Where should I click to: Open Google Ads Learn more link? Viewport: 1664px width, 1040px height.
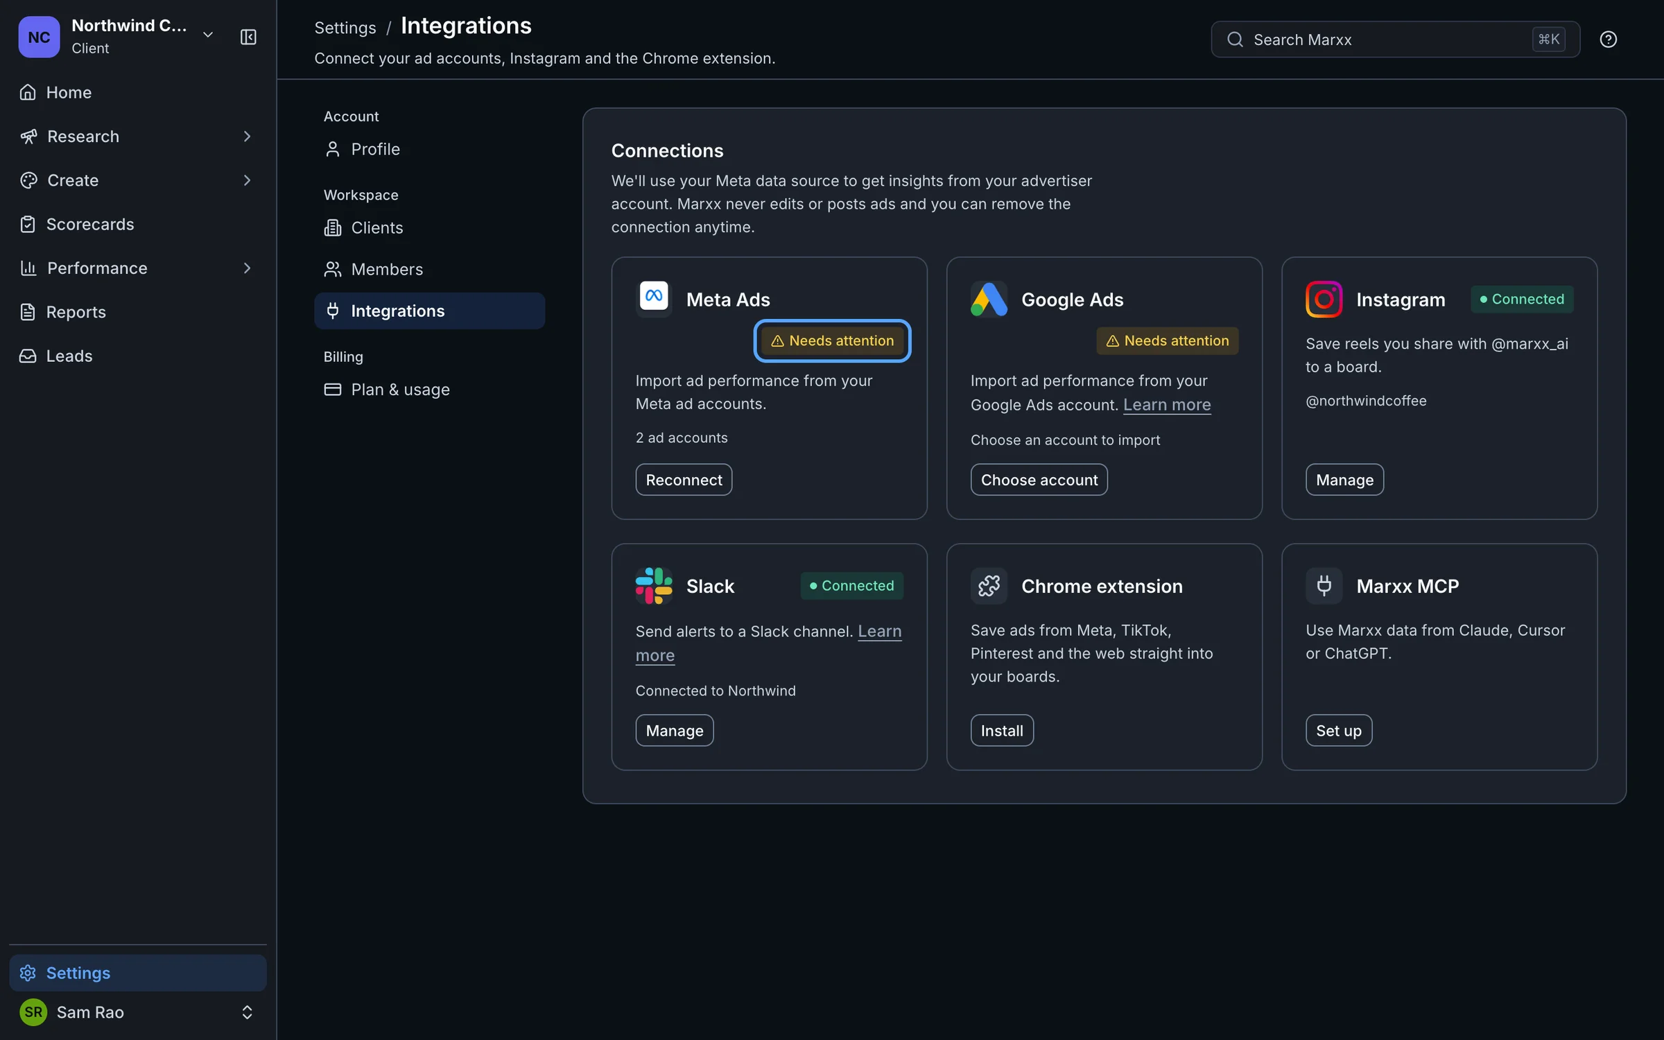click(x=1167, y=405)
